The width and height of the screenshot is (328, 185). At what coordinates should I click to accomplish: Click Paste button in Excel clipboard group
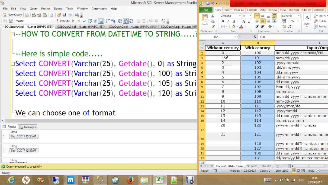pyautogui.click(x=205, y=20)
